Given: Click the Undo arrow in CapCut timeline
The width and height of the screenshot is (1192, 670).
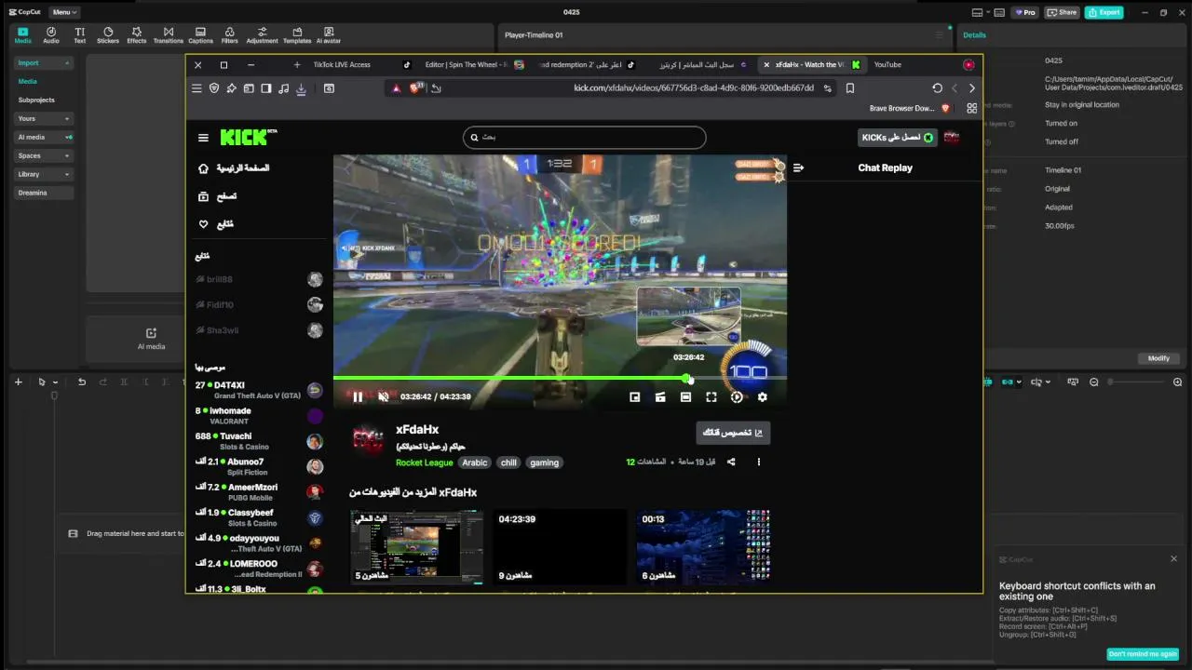Looking at the screenshot, I should tap(82, 382).
